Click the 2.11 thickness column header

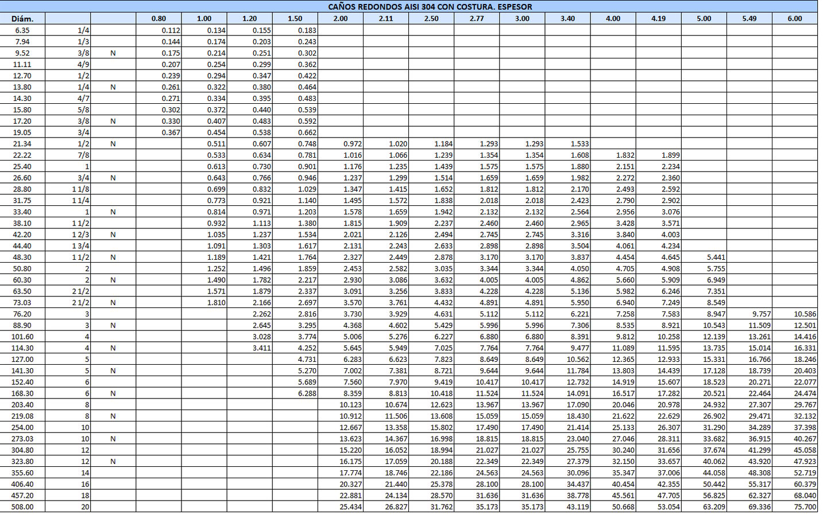[x=386, y=18]
